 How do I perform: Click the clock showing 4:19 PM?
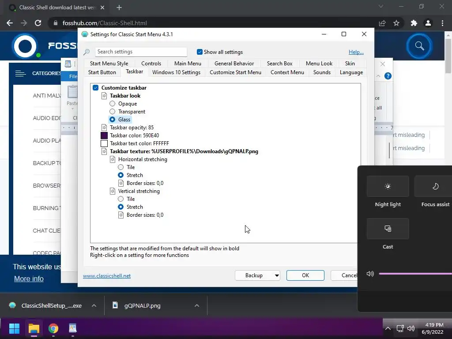tap(434, 325)
